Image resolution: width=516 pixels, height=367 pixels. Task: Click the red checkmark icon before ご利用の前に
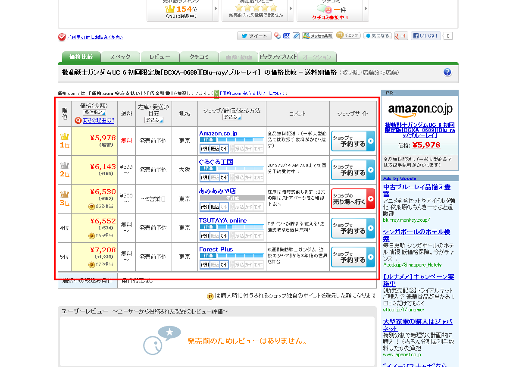[x=62, y=37]
